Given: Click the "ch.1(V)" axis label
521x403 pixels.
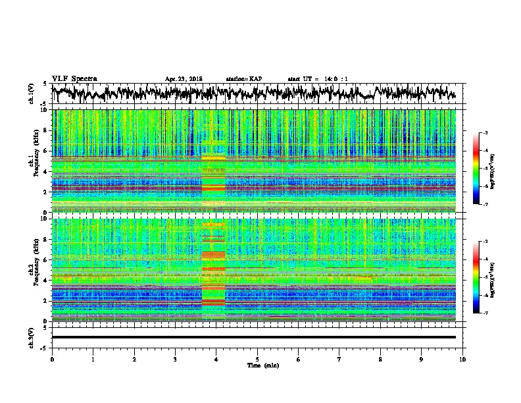Looking at the screenshot, I should 31,94.
